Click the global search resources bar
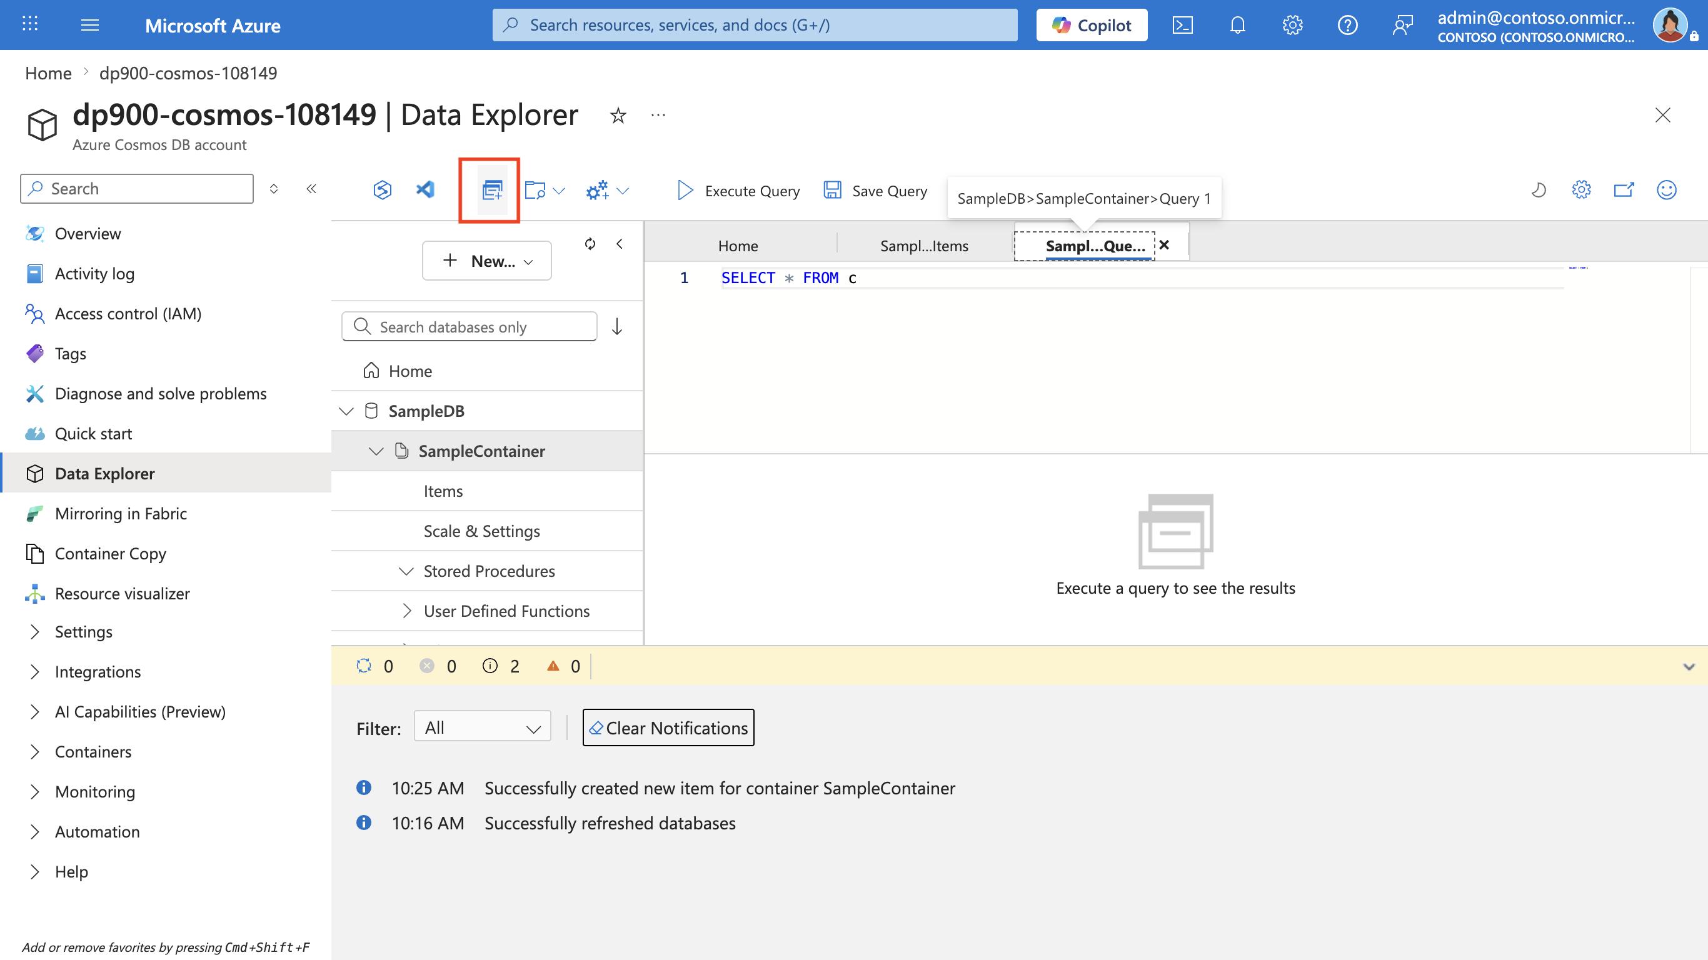 click(x=755, y=25)
